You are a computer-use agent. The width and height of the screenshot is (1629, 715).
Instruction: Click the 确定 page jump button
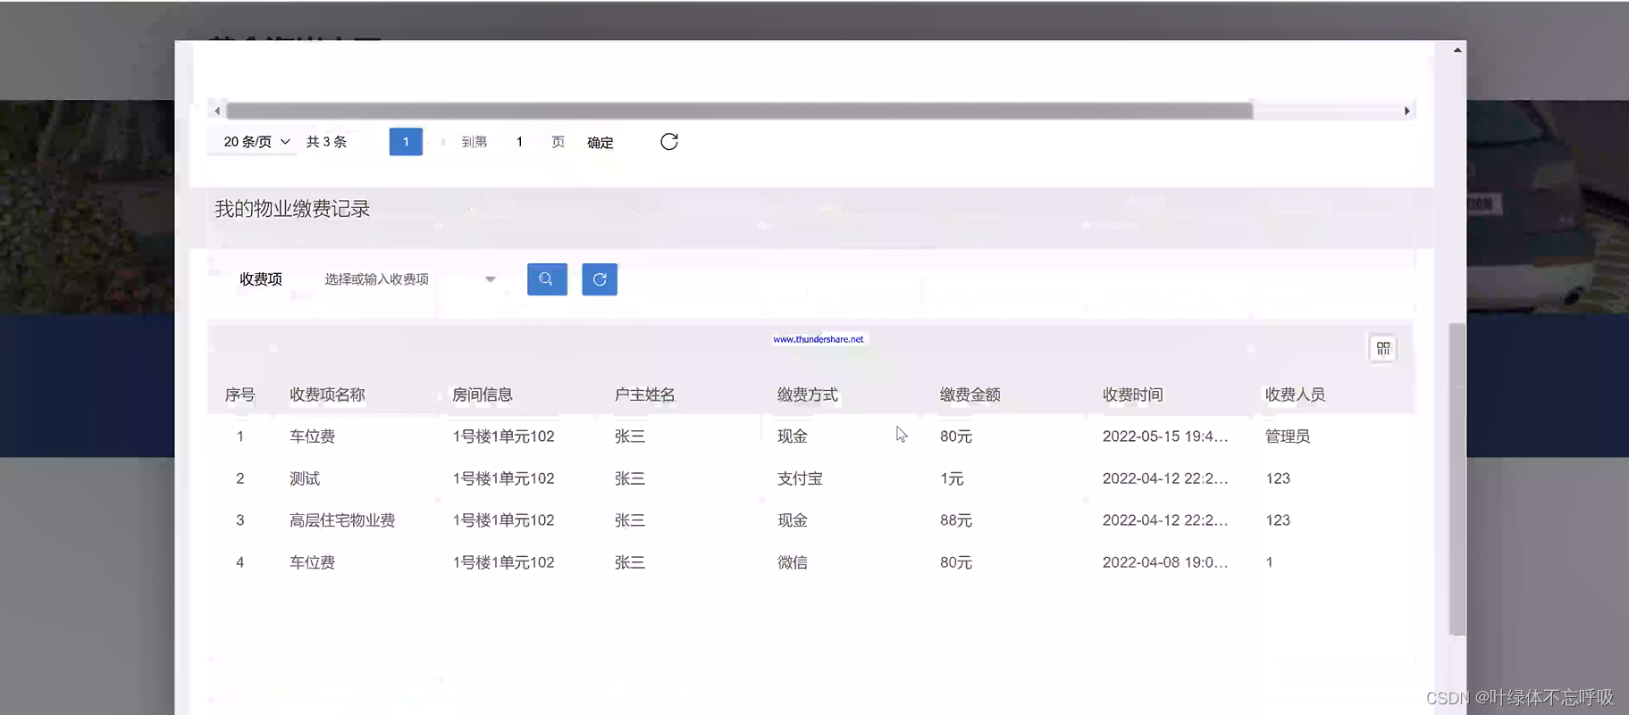click(600, 143)
